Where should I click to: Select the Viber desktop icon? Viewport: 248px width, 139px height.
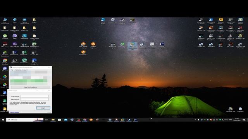[15, 37]
